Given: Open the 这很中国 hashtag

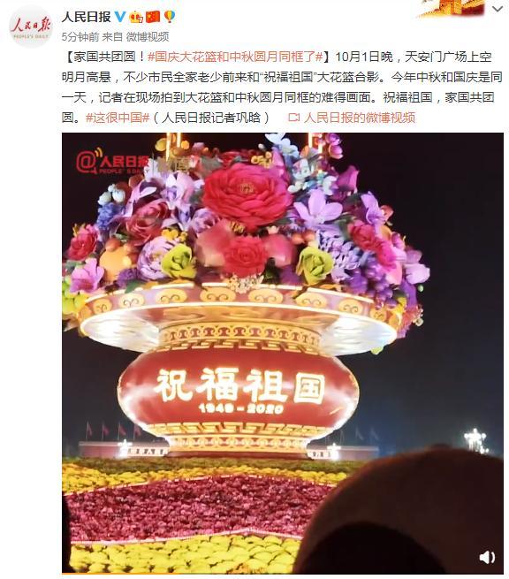Looking at the screenshot, I should (118, 118).
